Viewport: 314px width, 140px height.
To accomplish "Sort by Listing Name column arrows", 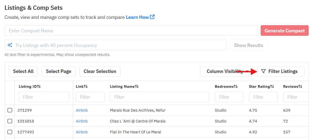I will click(137, 86).
